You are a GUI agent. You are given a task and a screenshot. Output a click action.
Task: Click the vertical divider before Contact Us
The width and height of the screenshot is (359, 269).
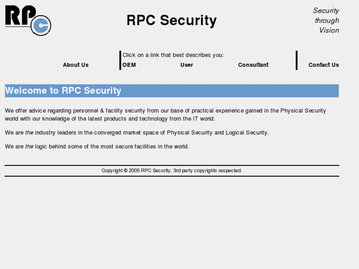(x=296, y=60)
